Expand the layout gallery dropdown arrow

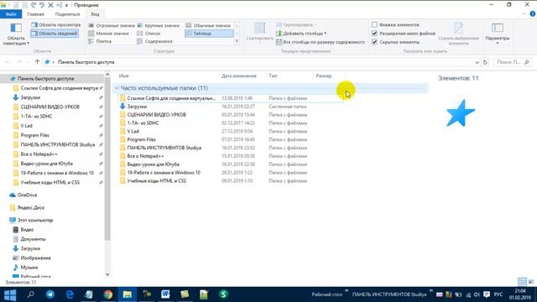237,41
